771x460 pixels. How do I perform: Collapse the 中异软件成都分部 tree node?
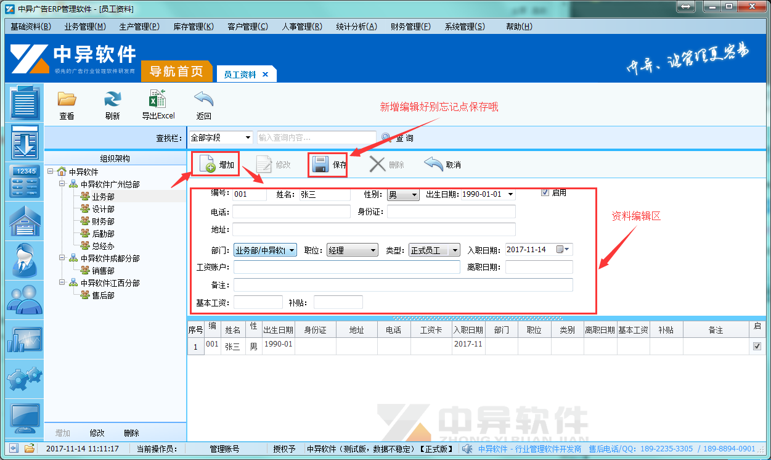[x=62, y=258]
